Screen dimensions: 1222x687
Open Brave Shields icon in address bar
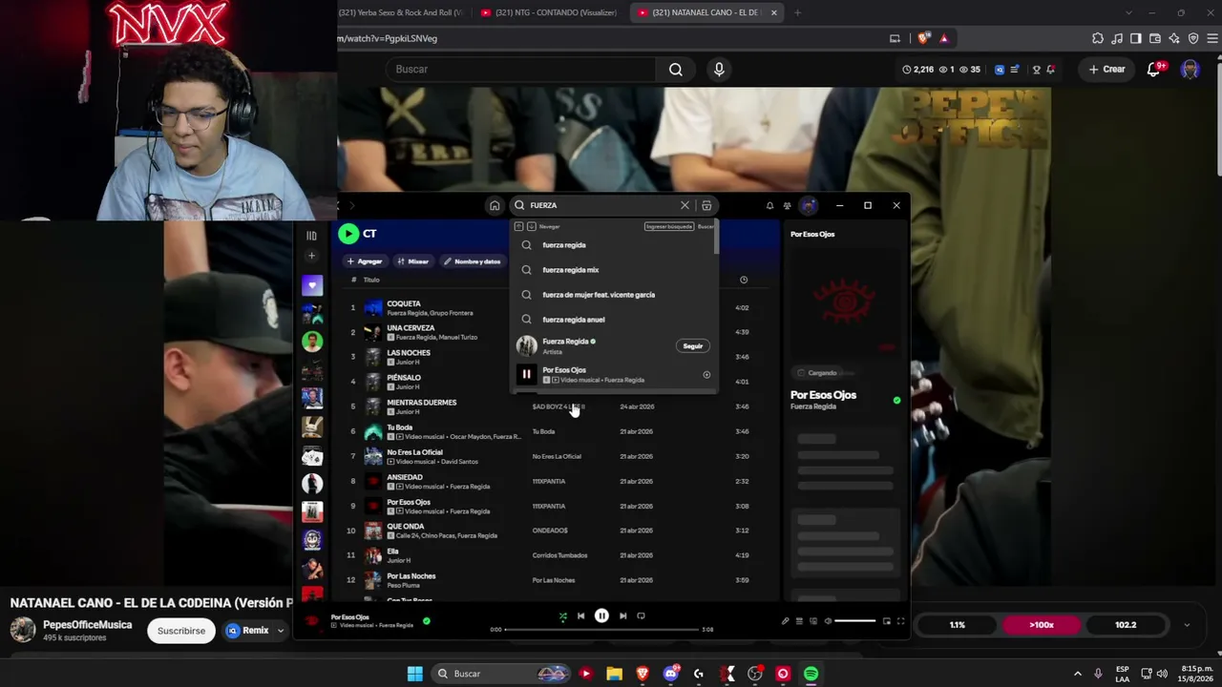click(x=923, y=38)
